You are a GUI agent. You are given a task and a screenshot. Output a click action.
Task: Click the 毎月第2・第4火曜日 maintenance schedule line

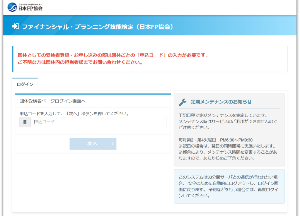(215, 140)
